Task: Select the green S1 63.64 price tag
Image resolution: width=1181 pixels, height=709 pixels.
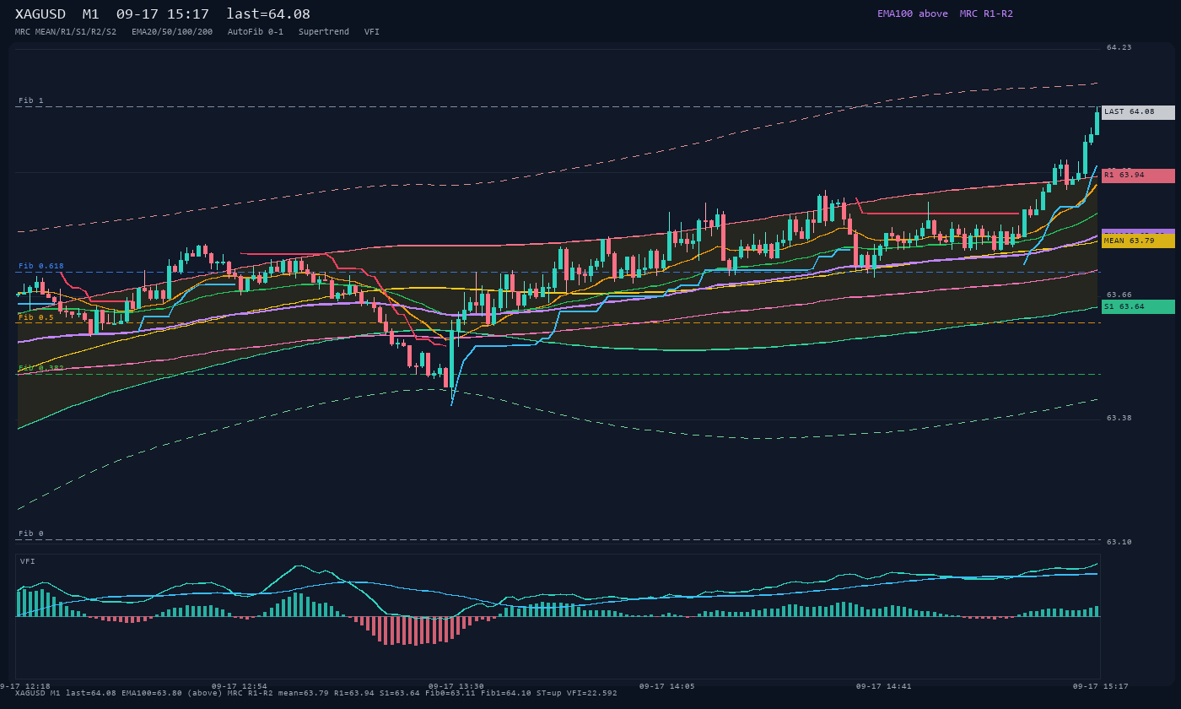Action: 1138,306
